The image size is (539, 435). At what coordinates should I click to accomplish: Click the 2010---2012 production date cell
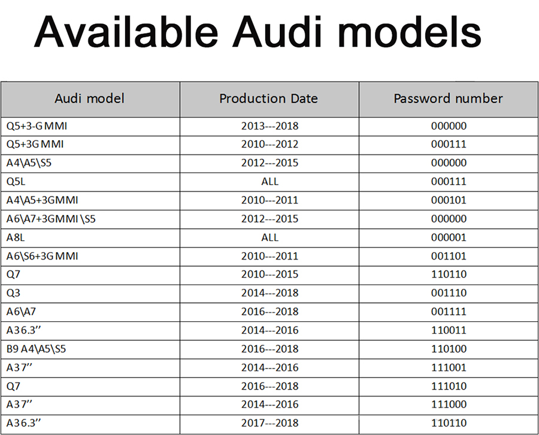269,144
